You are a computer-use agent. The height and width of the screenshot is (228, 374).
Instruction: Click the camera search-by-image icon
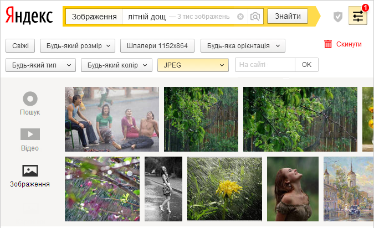click(x=255, y=17)
